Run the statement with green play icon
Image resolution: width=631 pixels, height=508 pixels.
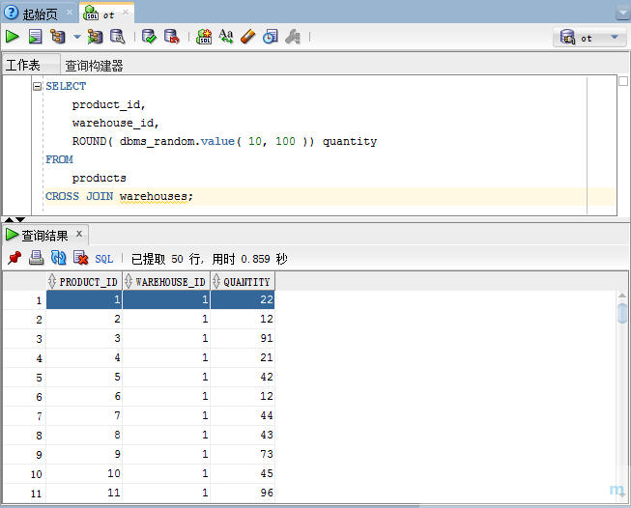[x=12, y=37]
